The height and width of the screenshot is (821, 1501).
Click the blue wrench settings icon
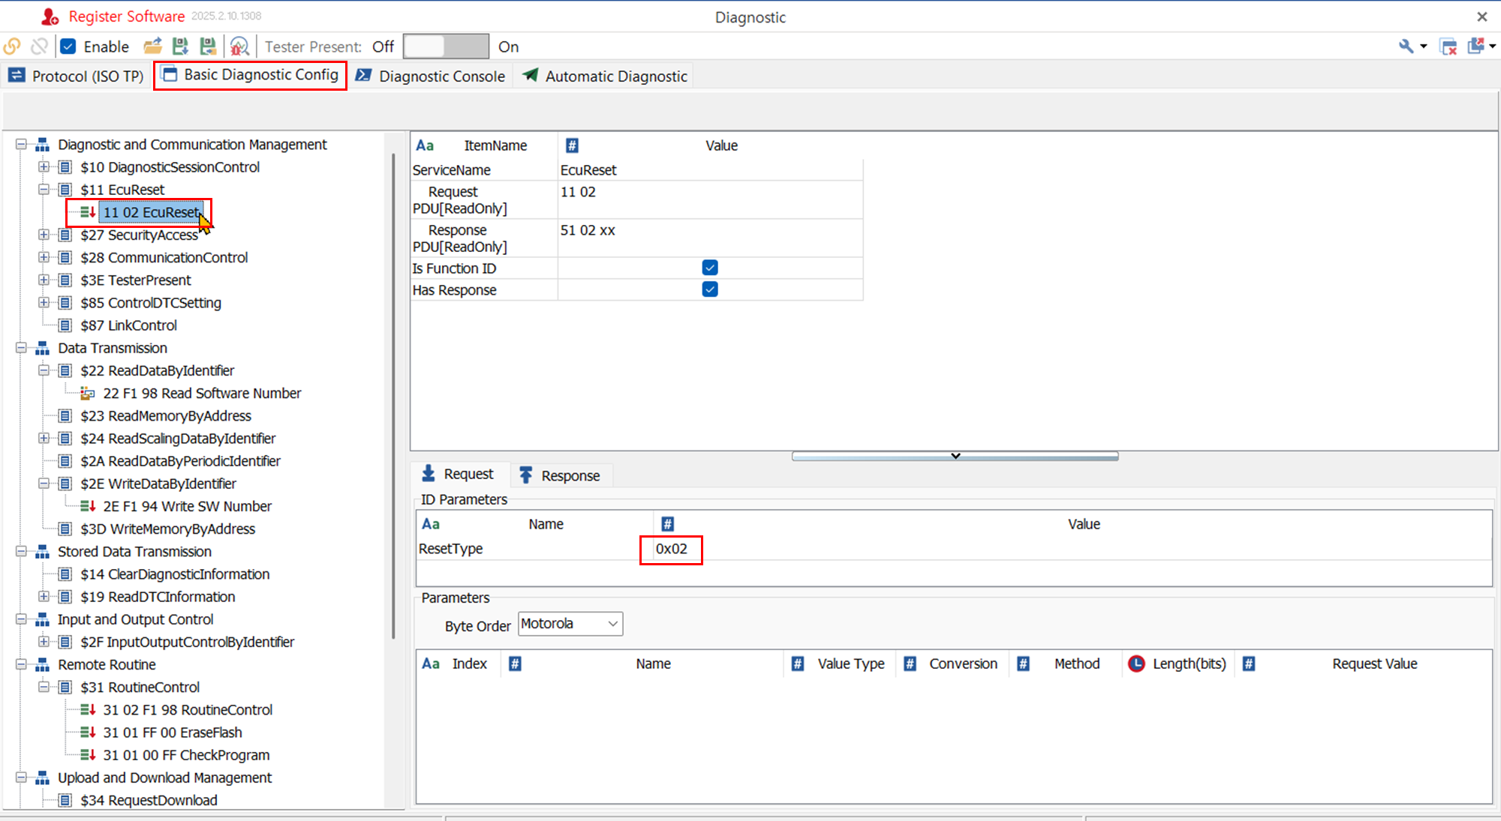point(1406,46)
